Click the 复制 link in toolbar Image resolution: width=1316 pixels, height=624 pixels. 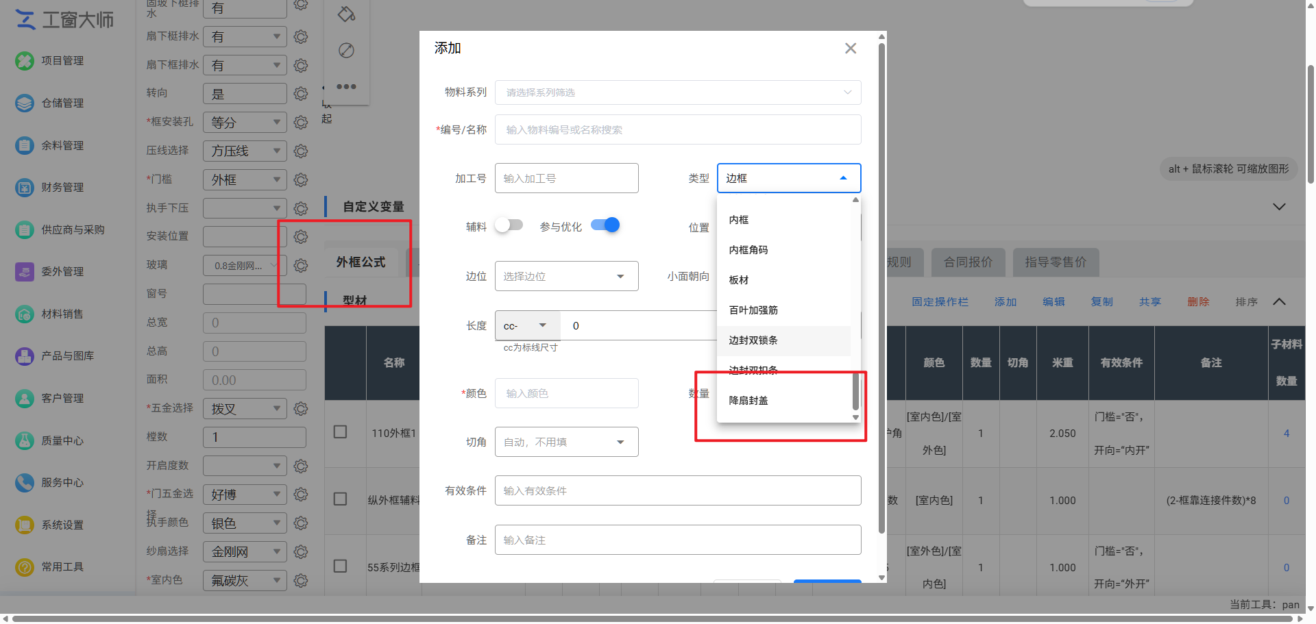point(1101,302)
